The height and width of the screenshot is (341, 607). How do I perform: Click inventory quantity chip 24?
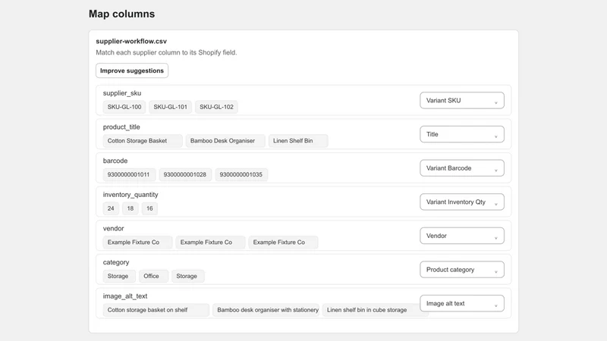pos(111,208)
